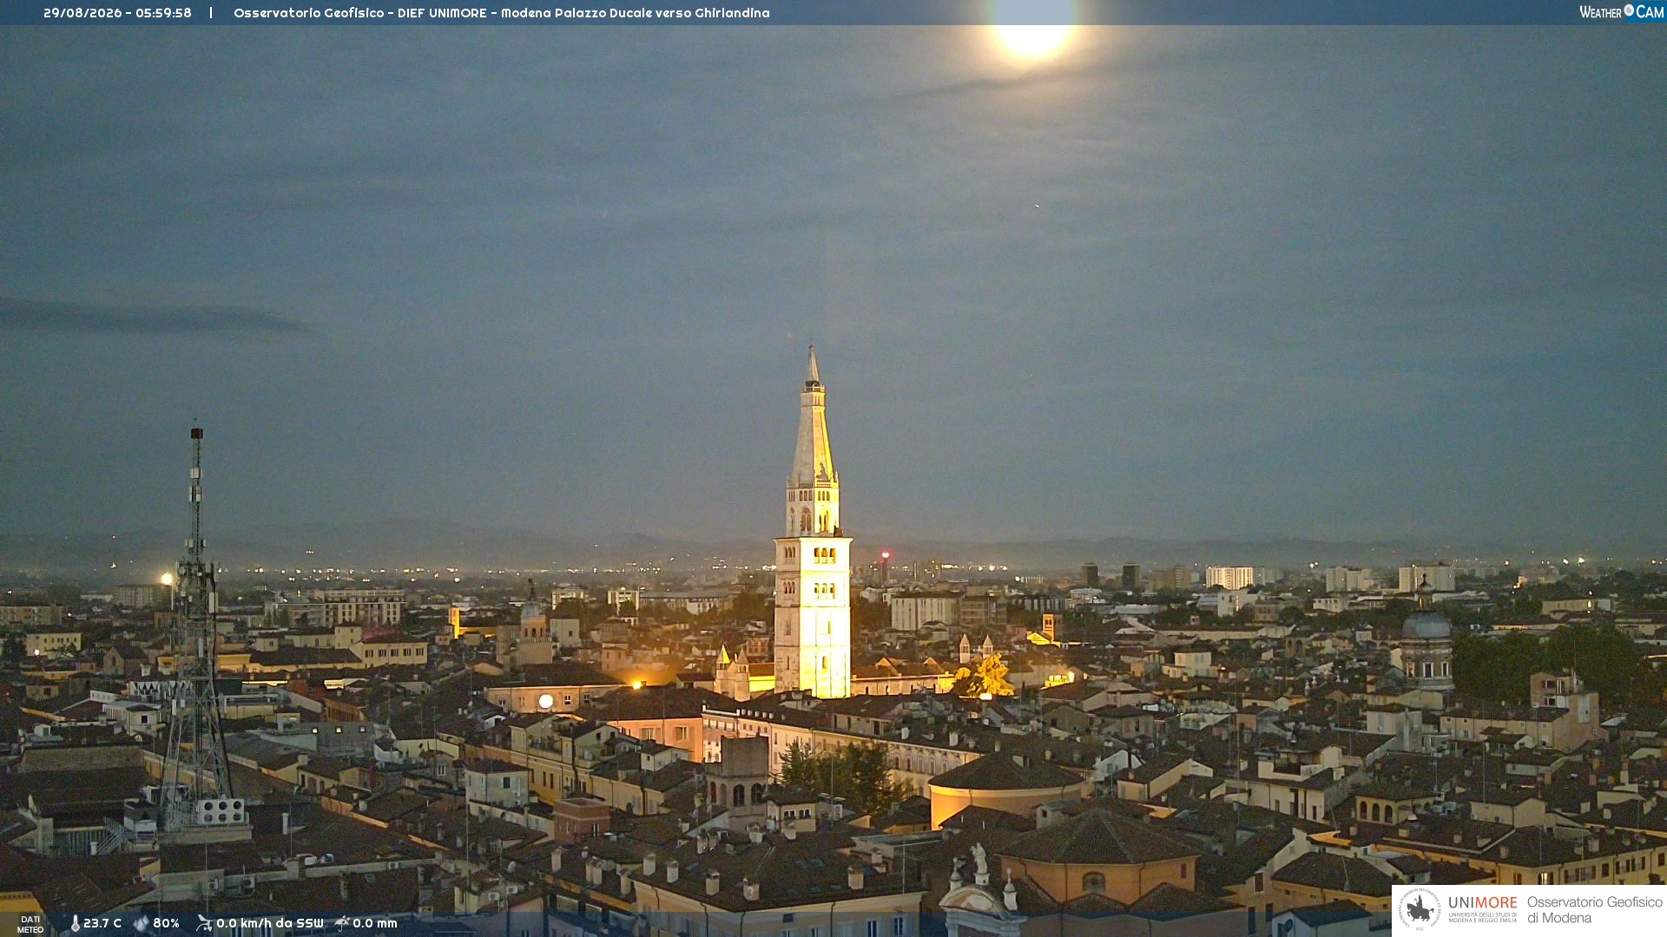Screen dimensions: 1667x937
Task: Click the rain umbrella icon
Action: [x=342, y=923]
